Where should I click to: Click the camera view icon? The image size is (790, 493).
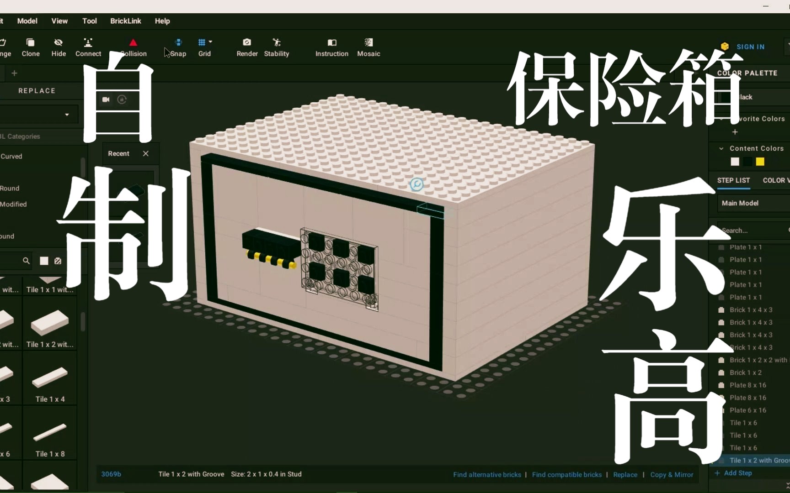coord(106,100)
